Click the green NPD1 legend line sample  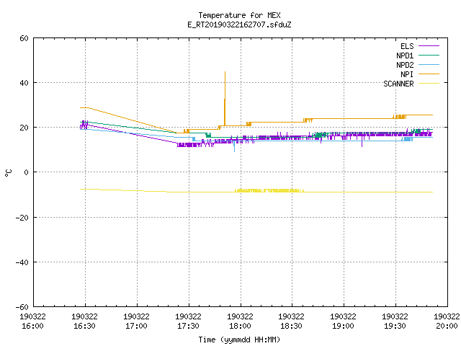click(429, 55)
